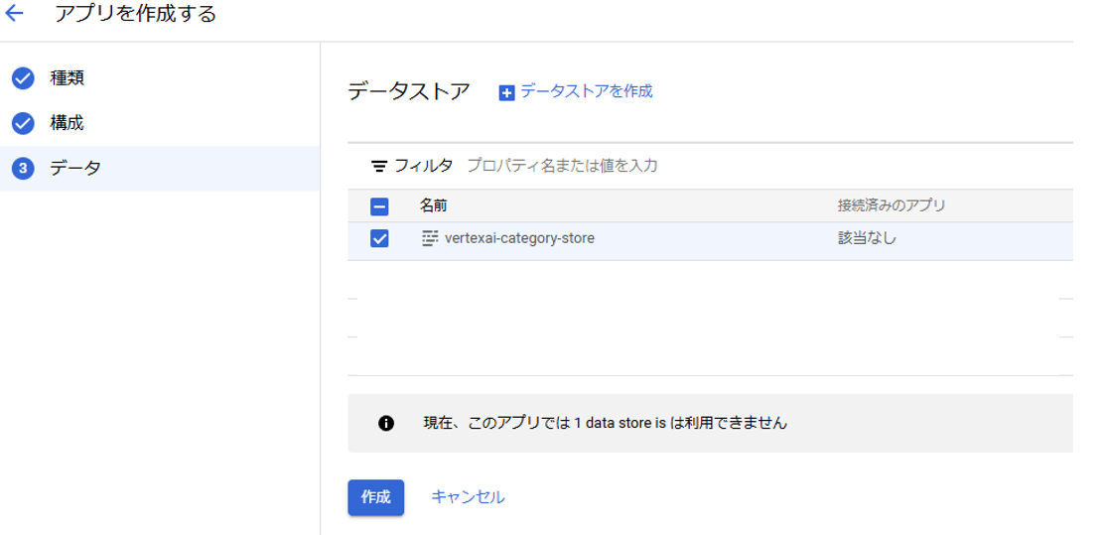The height and width of the screenshot is (535, 1103).
Task: Click the plus icon for データストアを作成
Action: 506,92
